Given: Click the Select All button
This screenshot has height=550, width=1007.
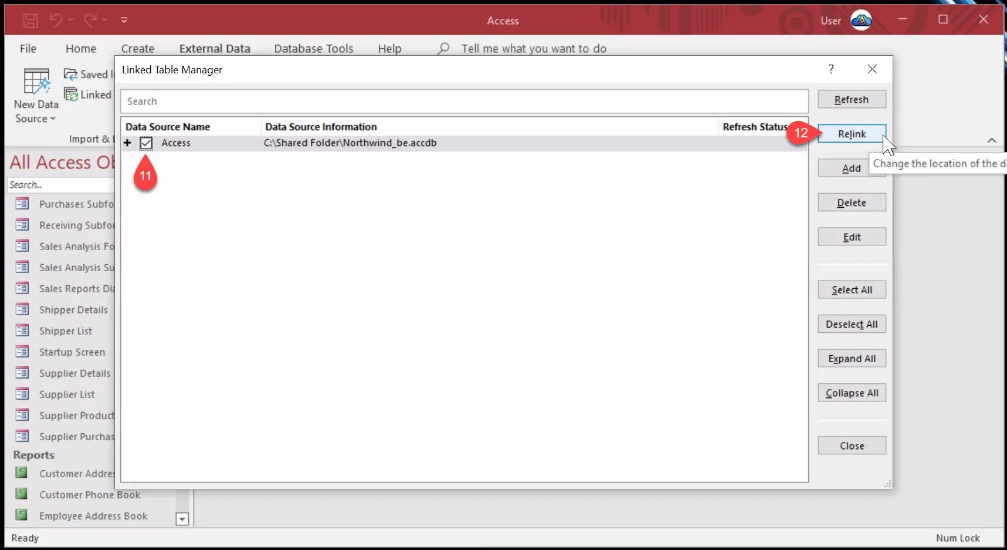Looking at the screenshot, I should (x=852, y=290).
